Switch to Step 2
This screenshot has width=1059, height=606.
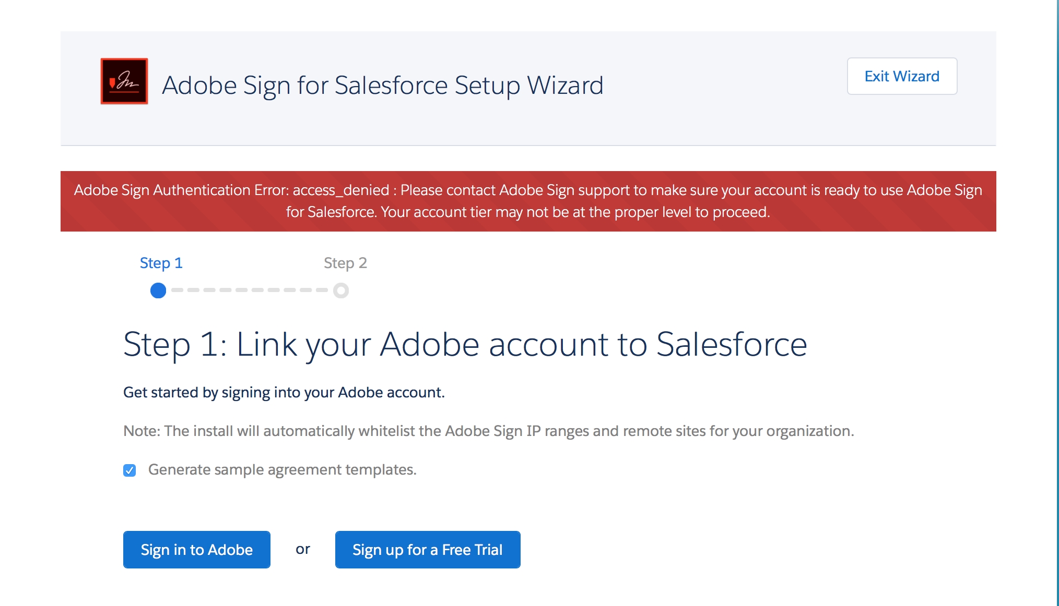click(x=346, y=263)
